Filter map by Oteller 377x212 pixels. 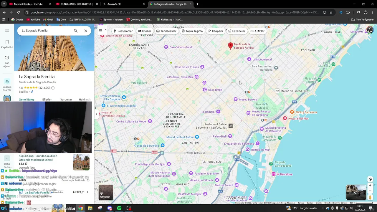[144, 31]
